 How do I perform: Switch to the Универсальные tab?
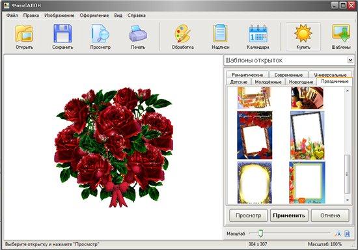point(330,75)
